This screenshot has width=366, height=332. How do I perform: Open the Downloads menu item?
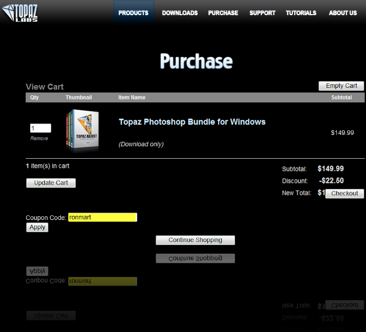pyautogui.click(x=180, y=13)
